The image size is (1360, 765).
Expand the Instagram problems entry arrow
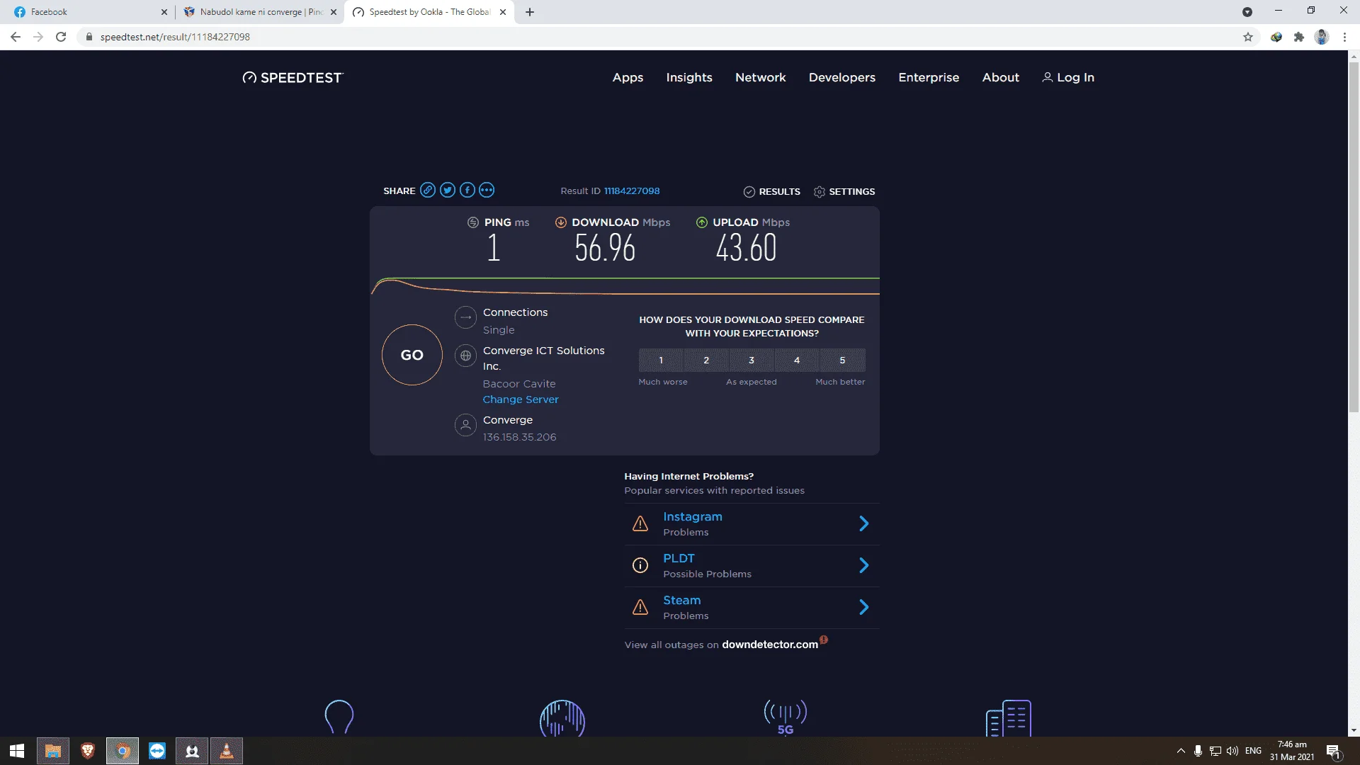864,524
